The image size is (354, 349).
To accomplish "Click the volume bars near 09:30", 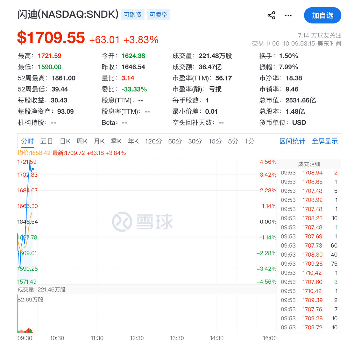I will [x=25, y=330].
